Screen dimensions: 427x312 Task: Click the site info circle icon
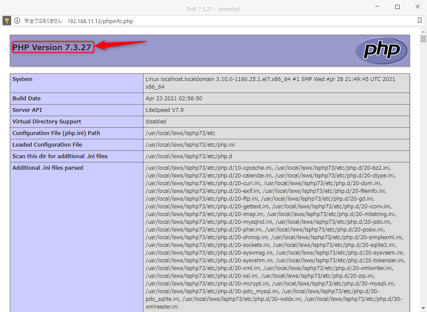(x=17, y=21)
